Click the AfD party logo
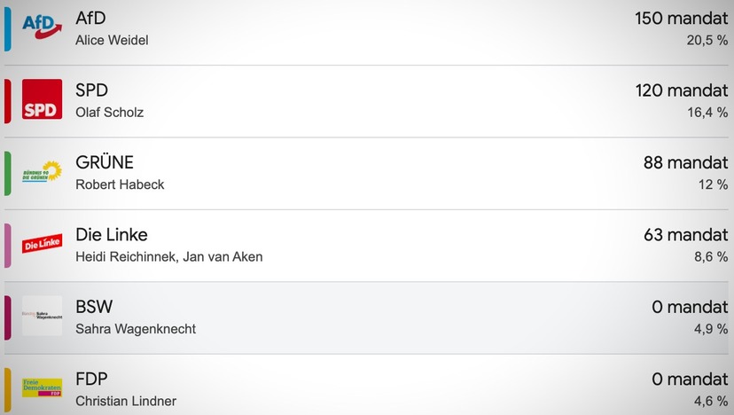 43,27
